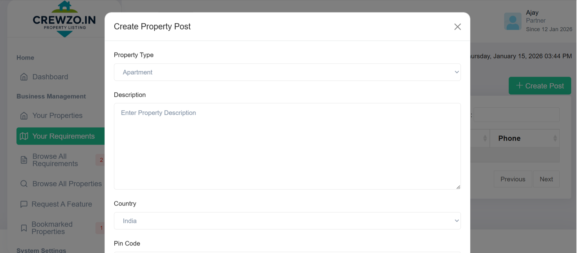Open Browse All Properties menu item
Image resolution: width=577 pixels, height=253 pixels.
click(x=67, y=184)
